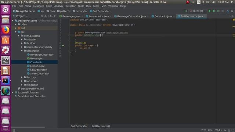Open the Client (3) run configuration dropdown
Viewport: 235px width, 132px height.
click(x=198, y=11)
